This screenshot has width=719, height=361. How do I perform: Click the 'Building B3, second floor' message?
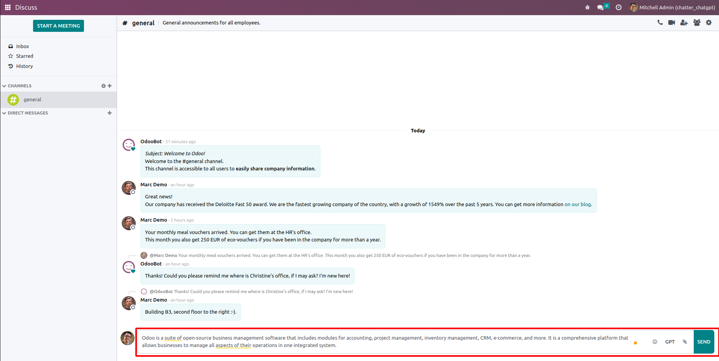[x=191, y=312]
